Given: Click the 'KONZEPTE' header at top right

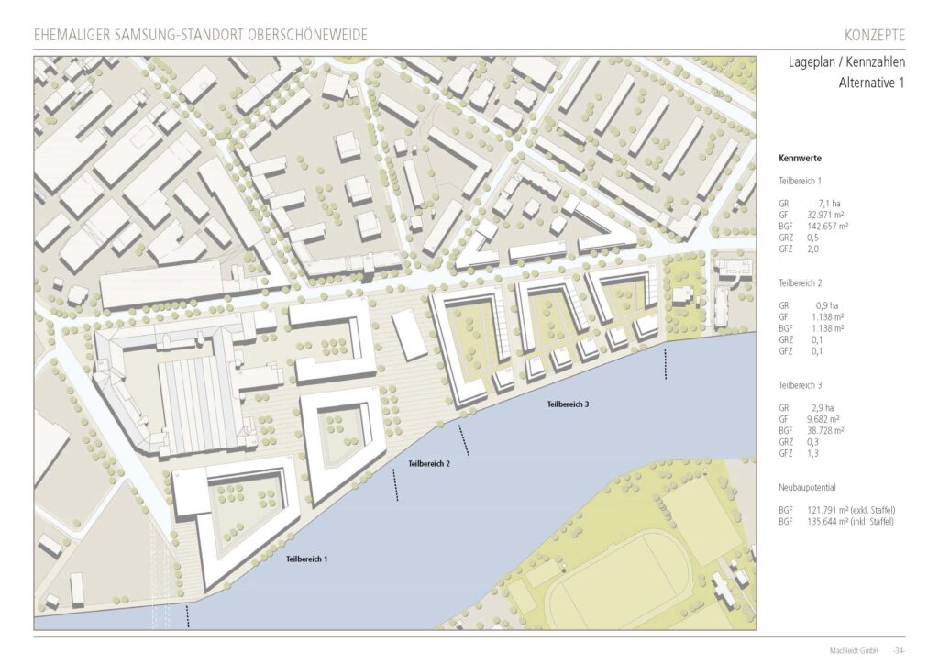Looking at the screenshot, I should (x=874, y=36).
